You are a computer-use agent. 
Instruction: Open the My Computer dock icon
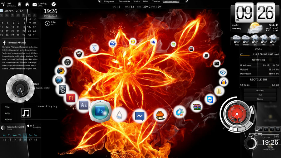[x=153, y=42]
